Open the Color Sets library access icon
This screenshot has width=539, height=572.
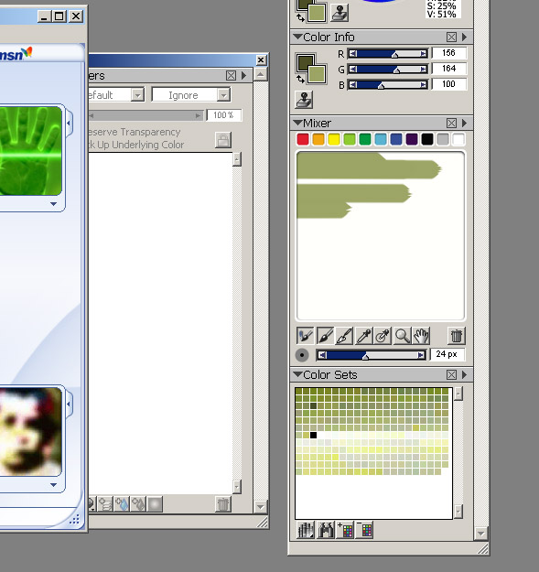[x=306, y=530]
